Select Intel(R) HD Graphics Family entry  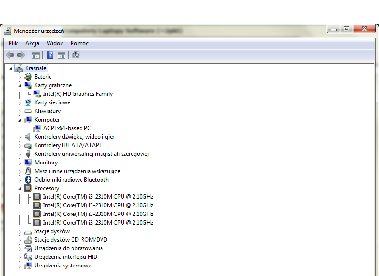(78, 94)
